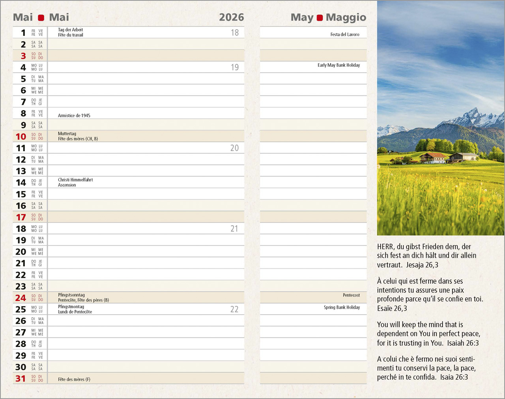Click Sunday date 10 in red

coord(21,137)
